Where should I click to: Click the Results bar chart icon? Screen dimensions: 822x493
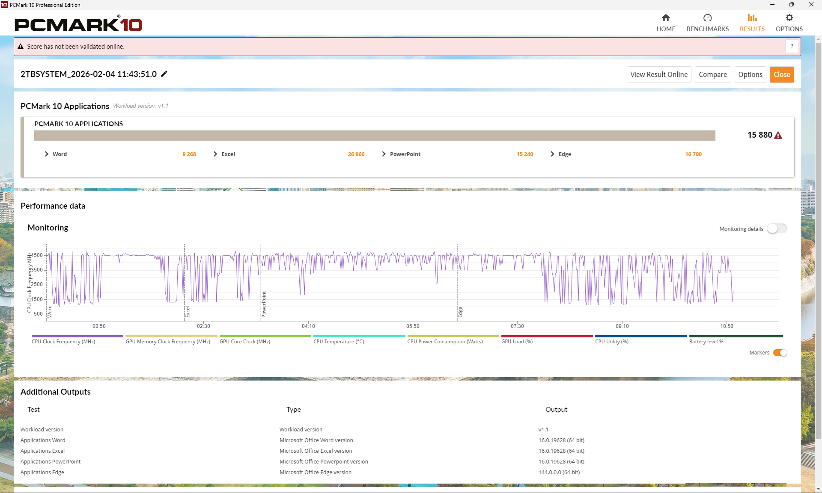(752, 18)
